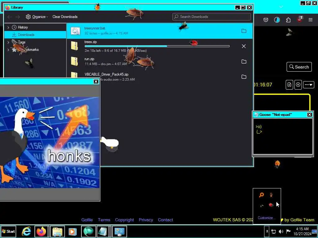Expand the Bookmarks tree node
The image size is (318, 238).
tap(8, 50)
